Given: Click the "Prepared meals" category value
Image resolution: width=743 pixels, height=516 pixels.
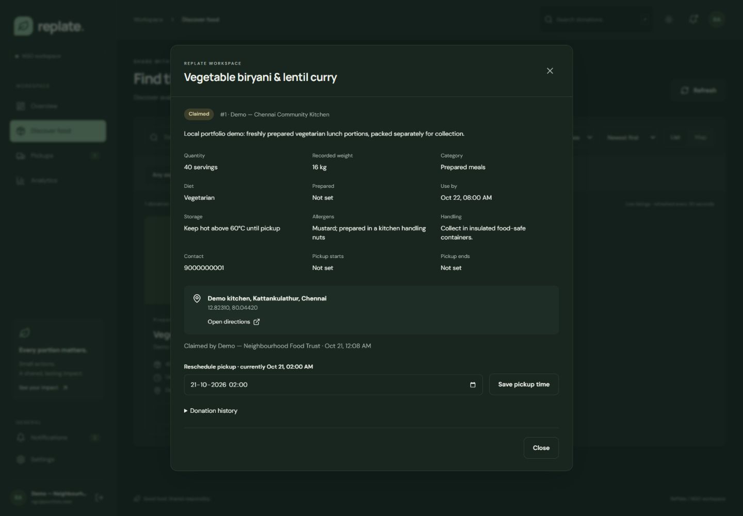Looking at the screenshot, I should pos(463,167).
